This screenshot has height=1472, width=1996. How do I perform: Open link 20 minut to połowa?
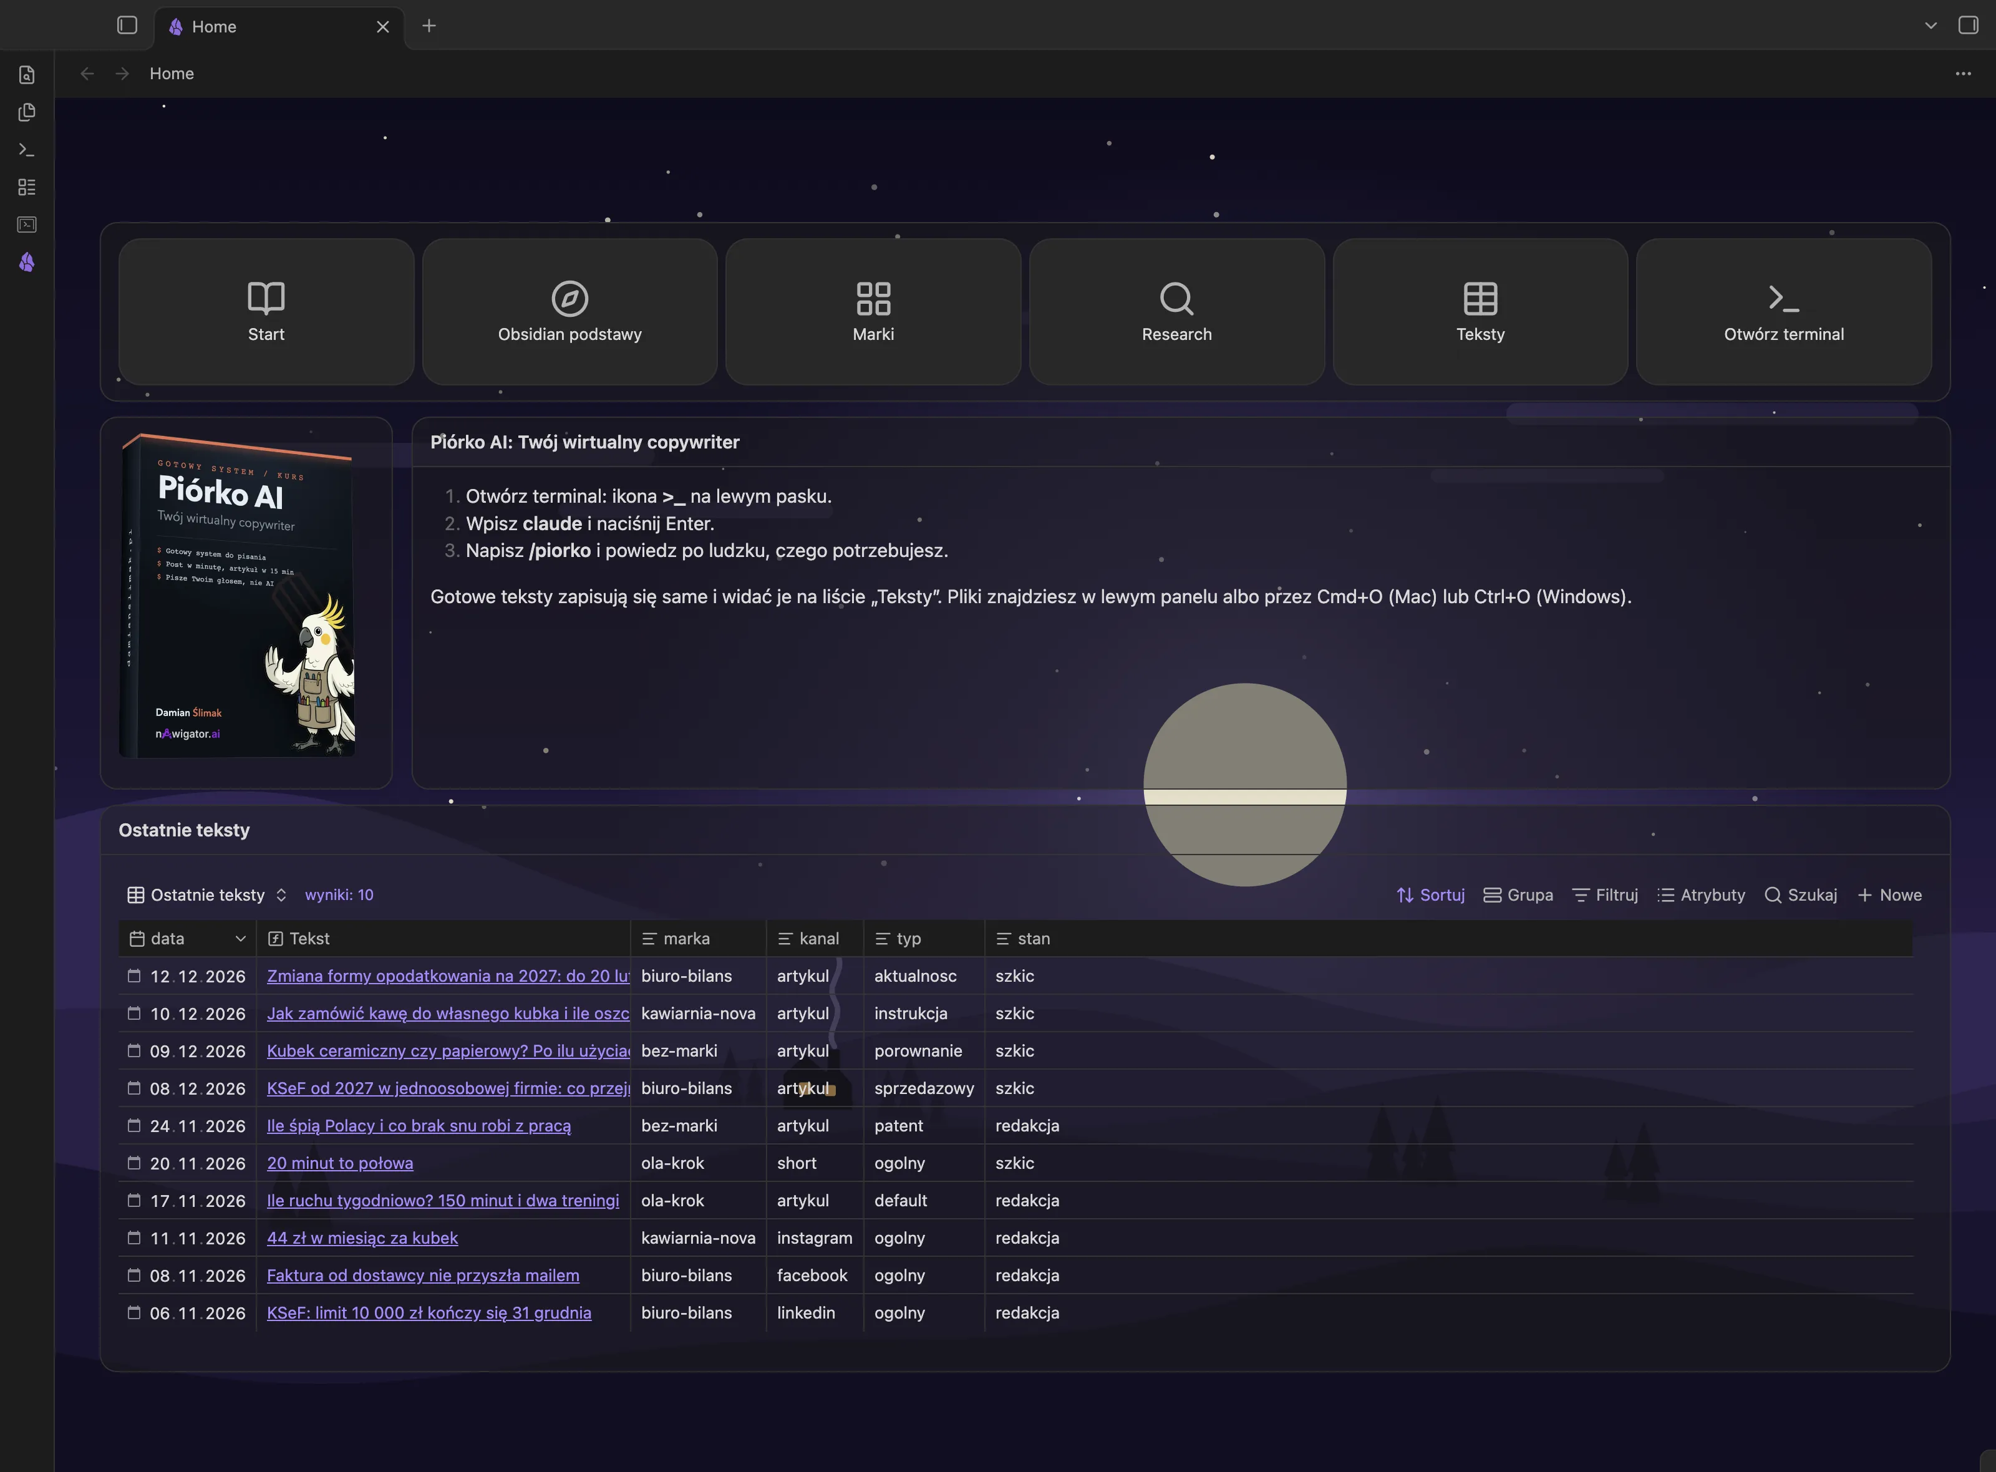[x=339, y=1163]
